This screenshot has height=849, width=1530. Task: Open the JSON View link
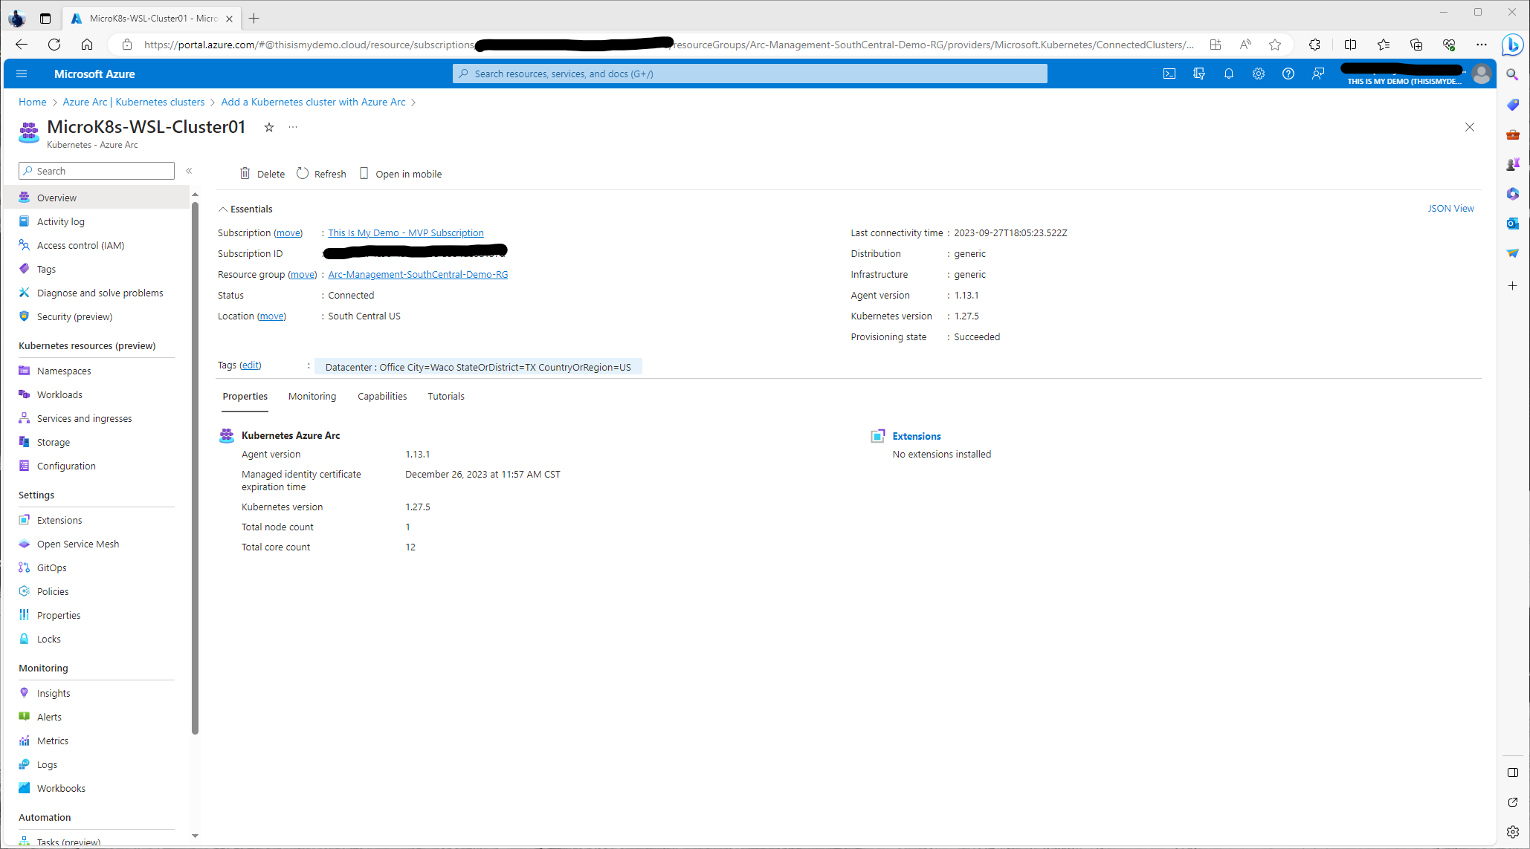pyautogui.click(x=1450, y=209)
